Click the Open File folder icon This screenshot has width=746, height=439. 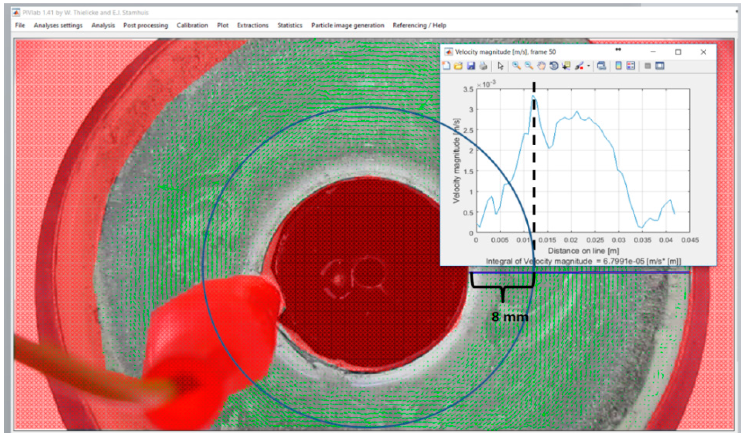click(x=459, y=66)
